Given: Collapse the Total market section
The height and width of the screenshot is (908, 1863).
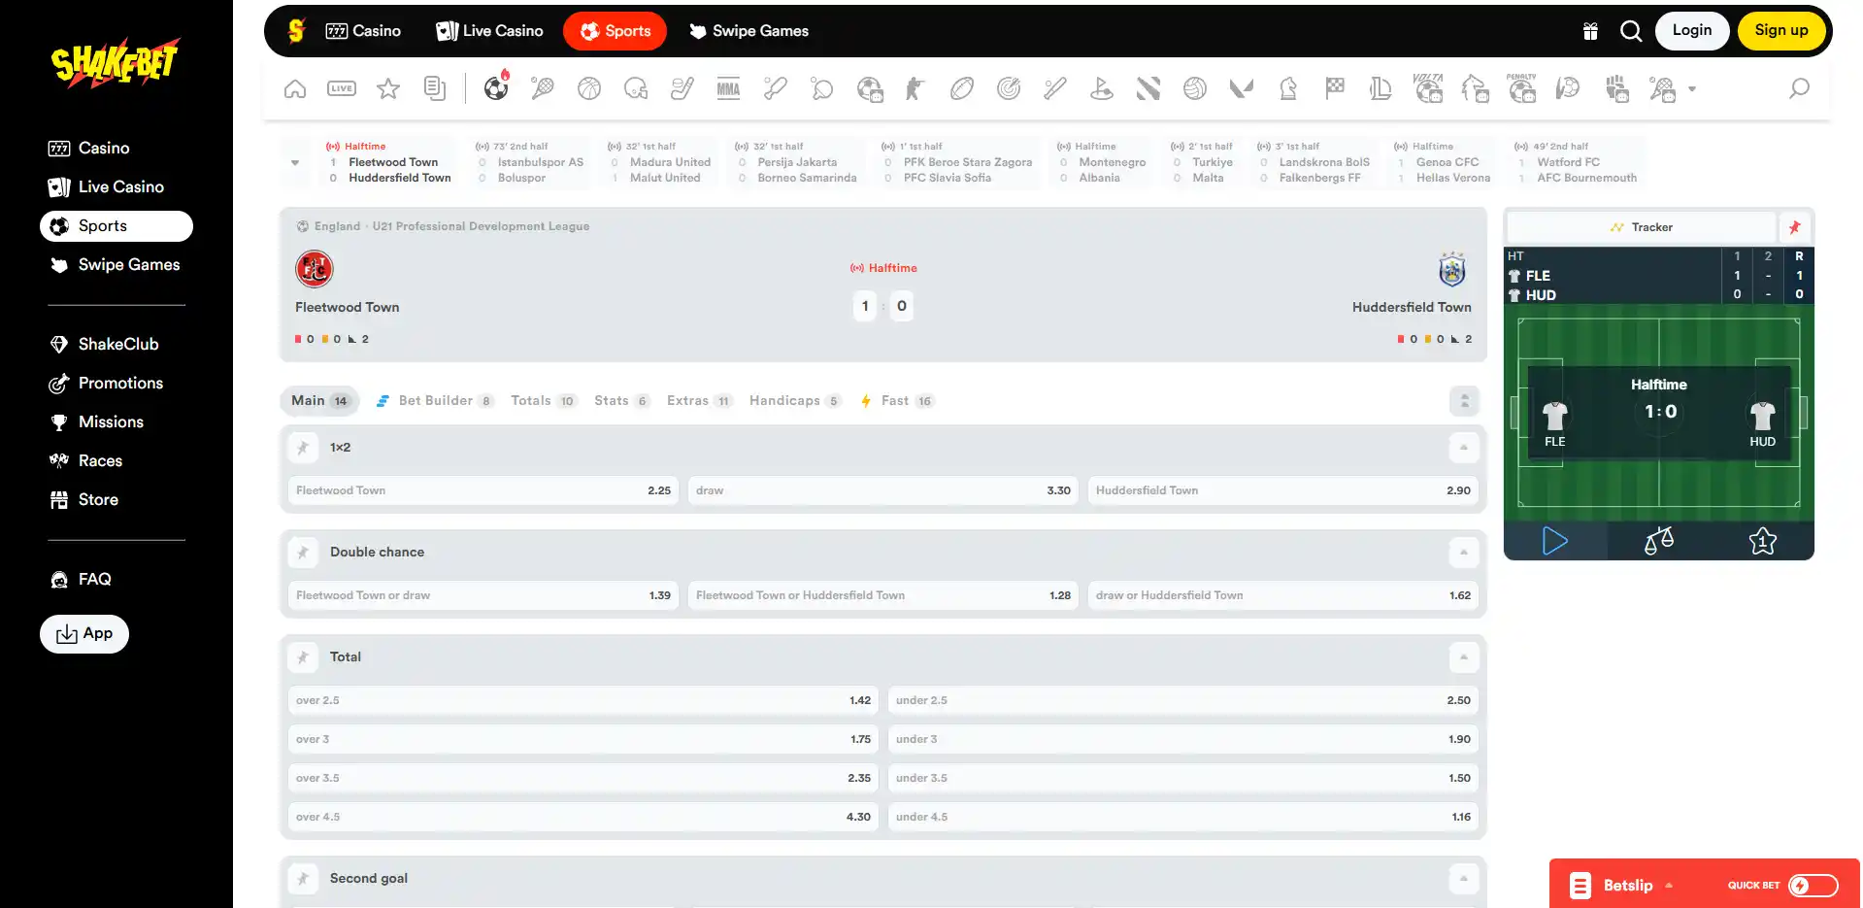Looking at the screenshot, I should point(1464,657).
